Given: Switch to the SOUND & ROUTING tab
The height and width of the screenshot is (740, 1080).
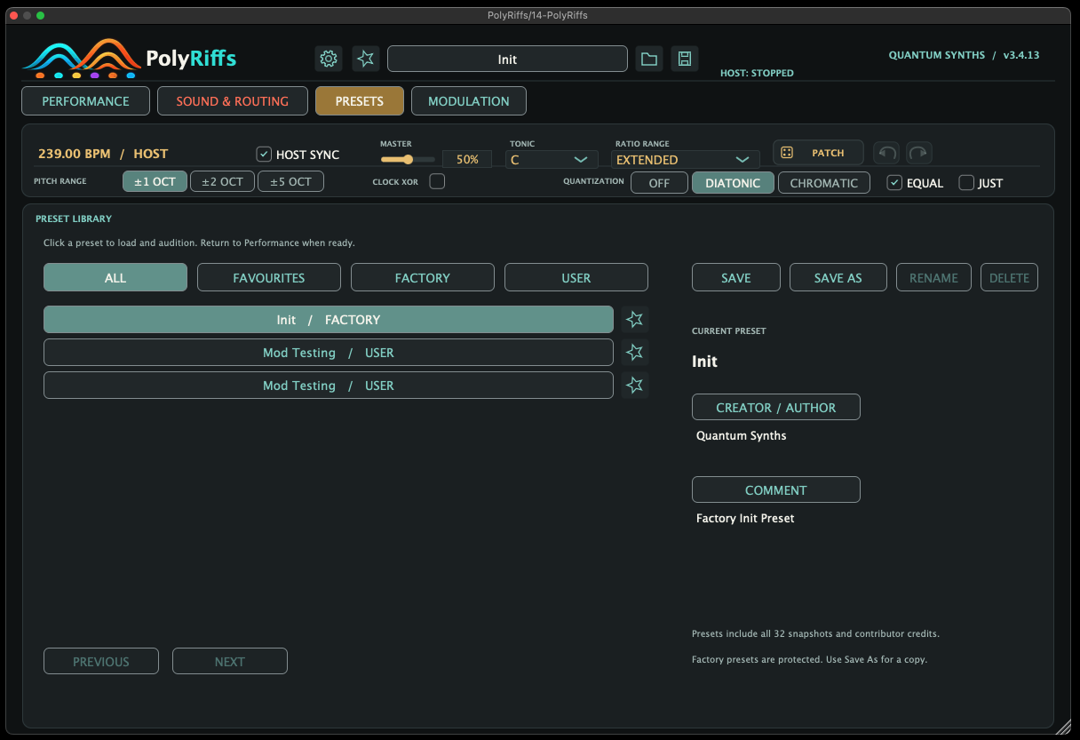Looking at the screenshot, I should (233, 101).
